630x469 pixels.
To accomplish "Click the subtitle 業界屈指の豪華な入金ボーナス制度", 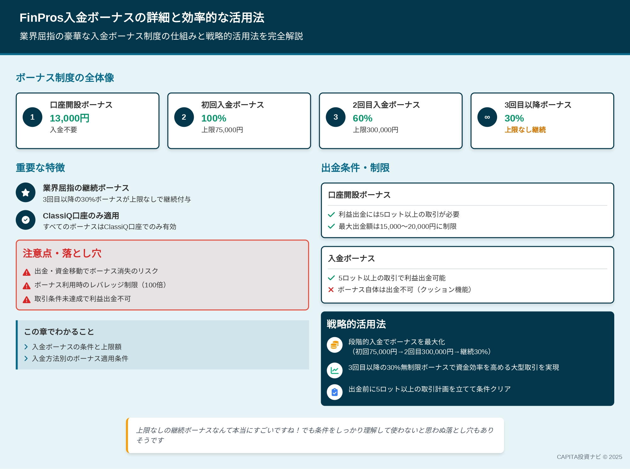I will pyautogui.click(x=161, y=36).
